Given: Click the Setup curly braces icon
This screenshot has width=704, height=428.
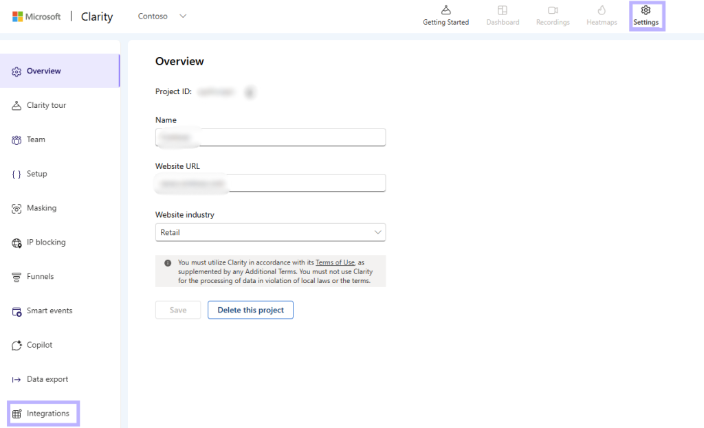Looking at the screenshot, I should coord(16,174).
